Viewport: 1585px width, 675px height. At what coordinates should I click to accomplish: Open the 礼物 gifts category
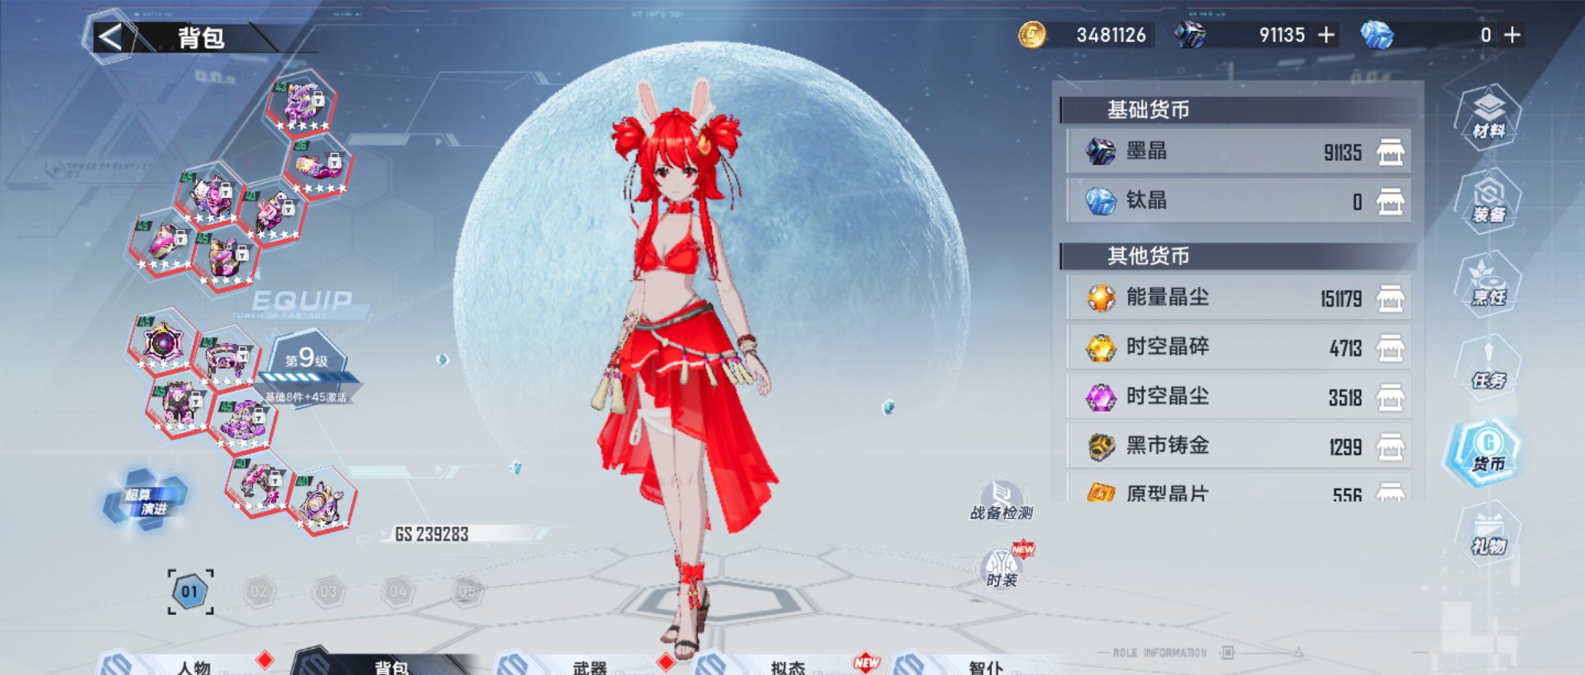tap(1488, 533)
